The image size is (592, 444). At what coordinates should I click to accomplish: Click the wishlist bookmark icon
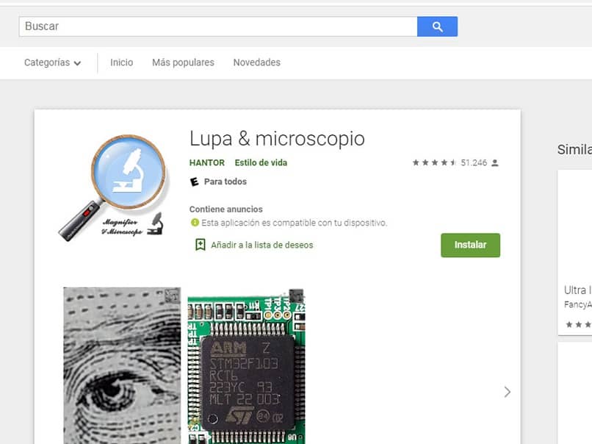[x=200, y=245]
